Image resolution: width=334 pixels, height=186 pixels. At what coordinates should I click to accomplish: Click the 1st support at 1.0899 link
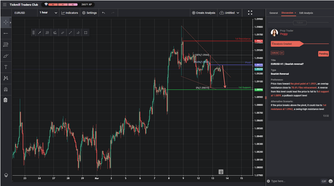(x=300, y=93)
